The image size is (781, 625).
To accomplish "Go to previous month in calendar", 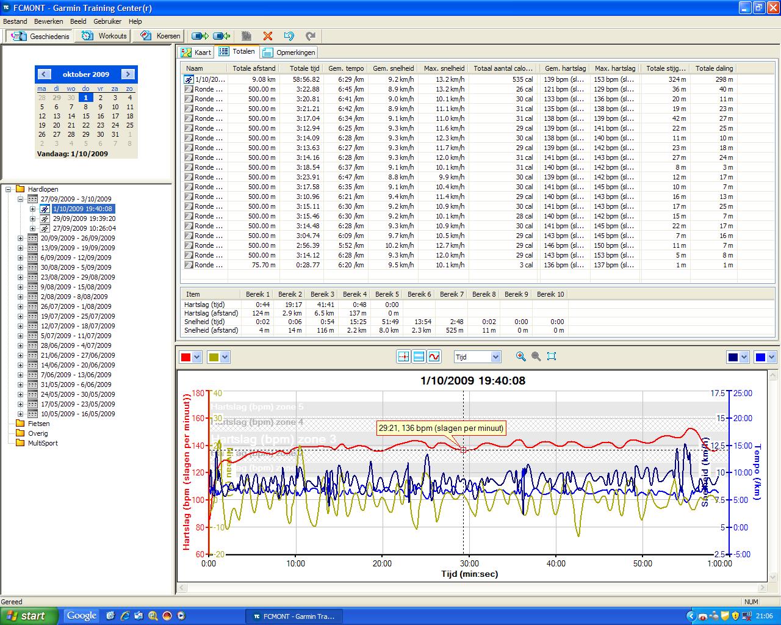I will (x=44, y=74).
